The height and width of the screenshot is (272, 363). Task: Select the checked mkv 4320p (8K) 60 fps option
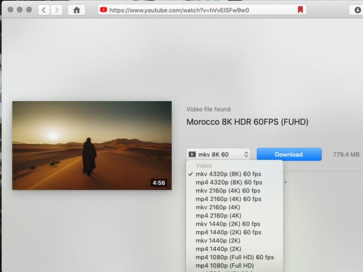[229, 174]
